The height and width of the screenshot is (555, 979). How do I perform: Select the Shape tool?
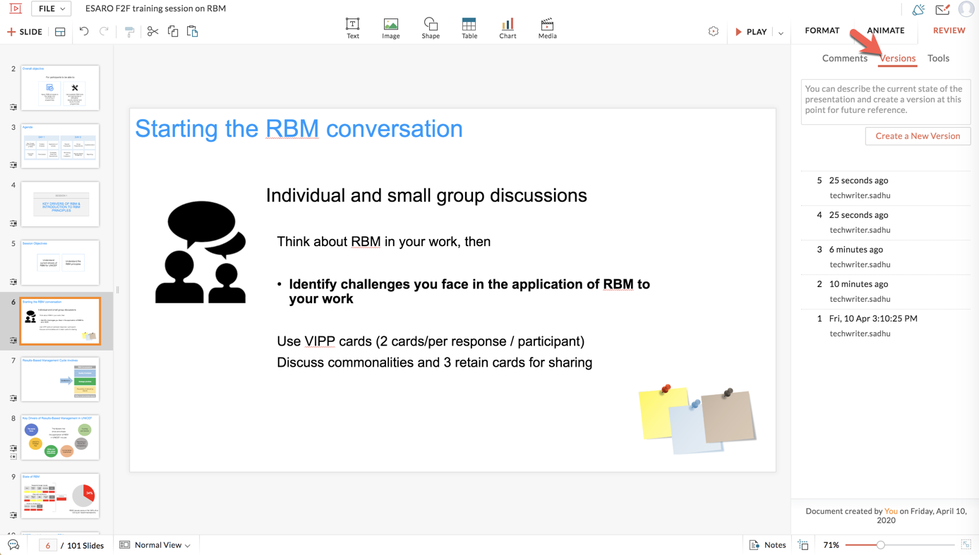pyautogui.click(x=431, y=28)
